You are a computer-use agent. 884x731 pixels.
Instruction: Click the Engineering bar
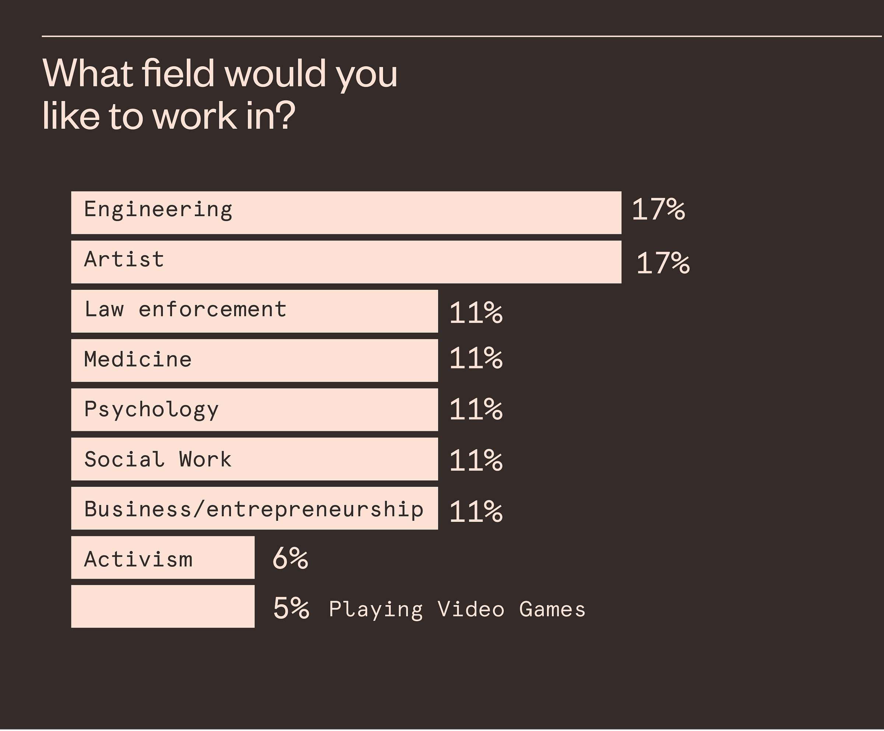[x=346, y=212]
